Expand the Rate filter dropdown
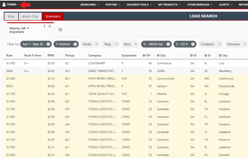The height and width of the screenshot is (158, 248). point(130,44)
